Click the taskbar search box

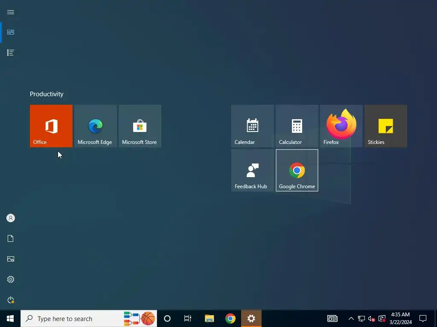(89, 318)
